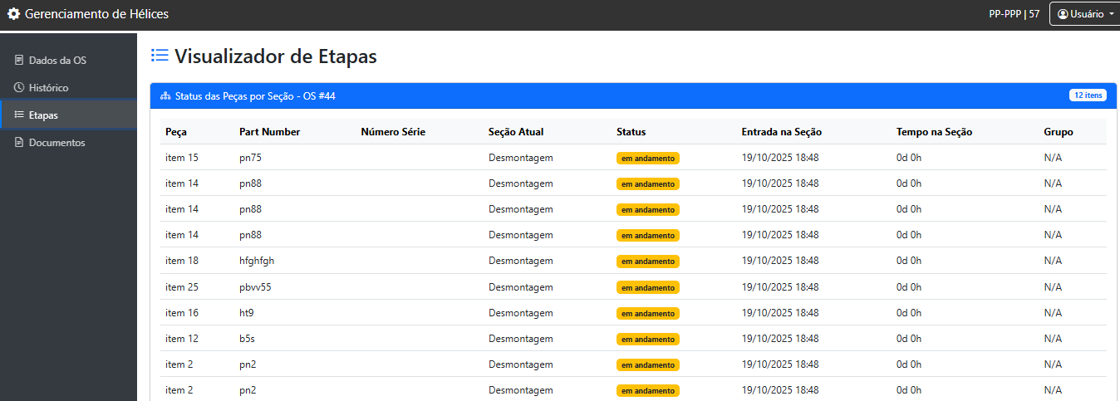Click the 0d 0h value in item 18 row
This screenshot has width=1120, height=401.
[x=909, y=261]
